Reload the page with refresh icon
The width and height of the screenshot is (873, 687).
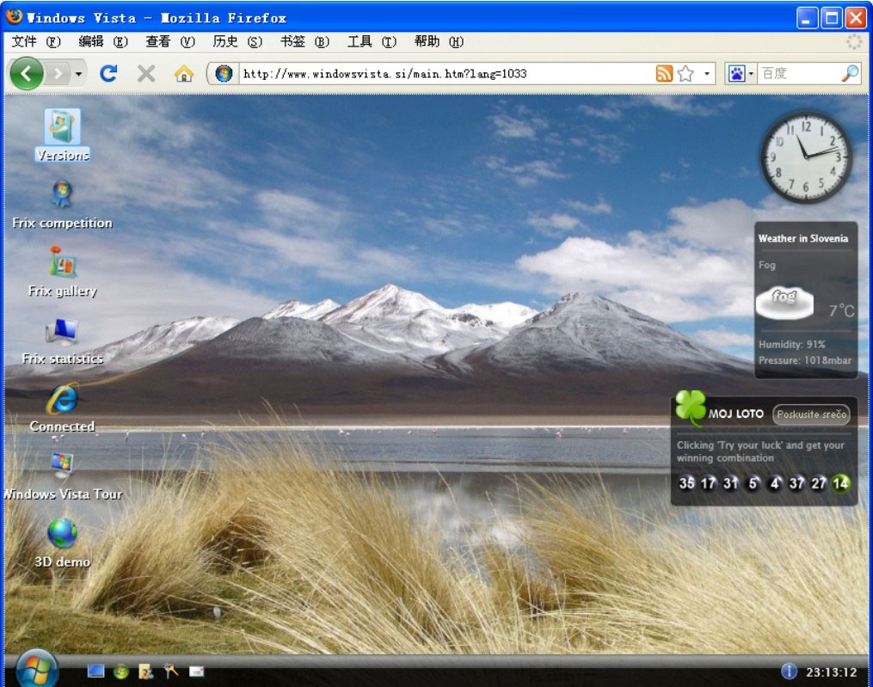[108, 73]
